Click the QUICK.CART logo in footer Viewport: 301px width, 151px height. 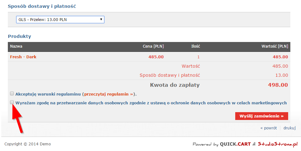pos(235,144)
